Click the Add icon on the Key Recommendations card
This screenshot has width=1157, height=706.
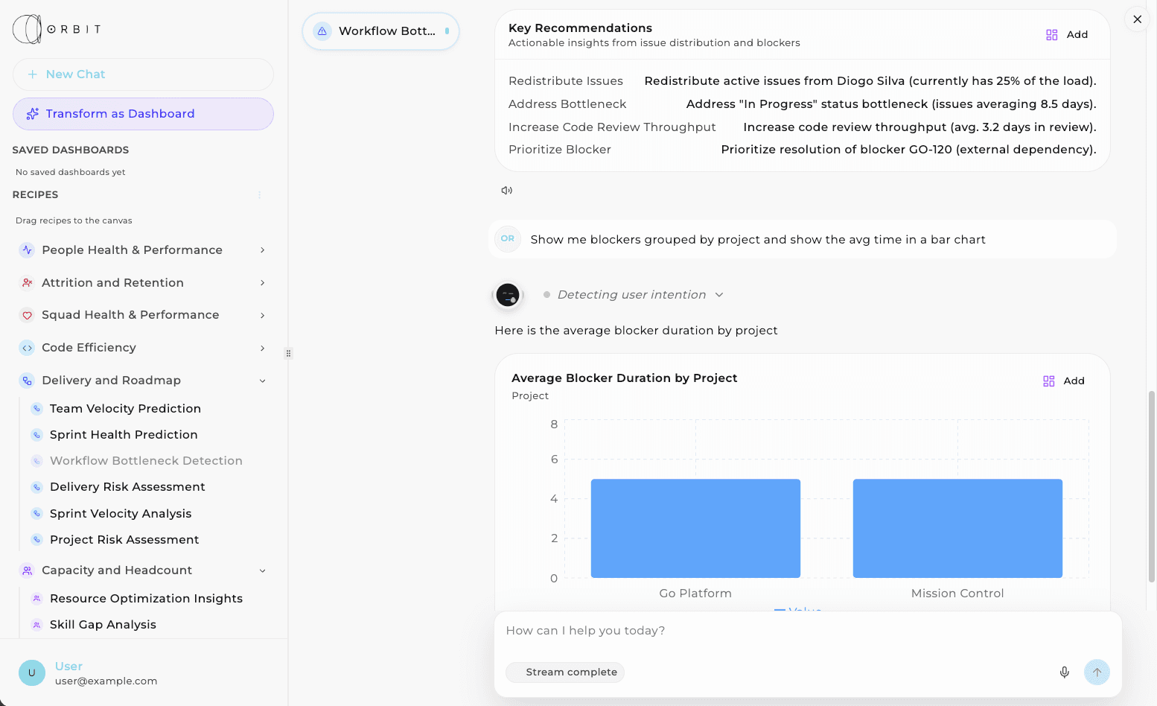pyautogui.click(x=1051, y=34)
